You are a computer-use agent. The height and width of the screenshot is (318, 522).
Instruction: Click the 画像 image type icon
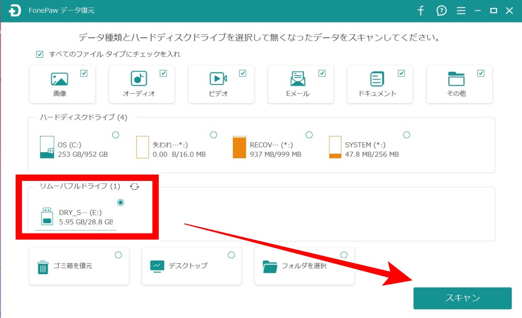pyautogui.click(x=60, y=79)
